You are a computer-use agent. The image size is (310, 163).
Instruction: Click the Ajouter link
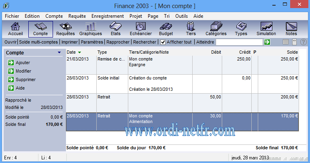(x=23, y=63)
